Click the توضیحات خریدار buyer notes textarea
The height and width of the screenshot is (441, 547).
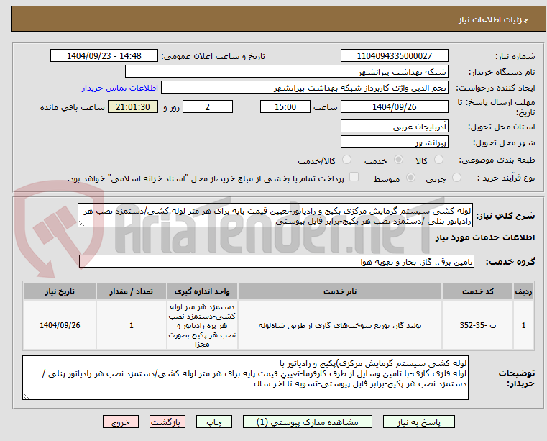245,378
